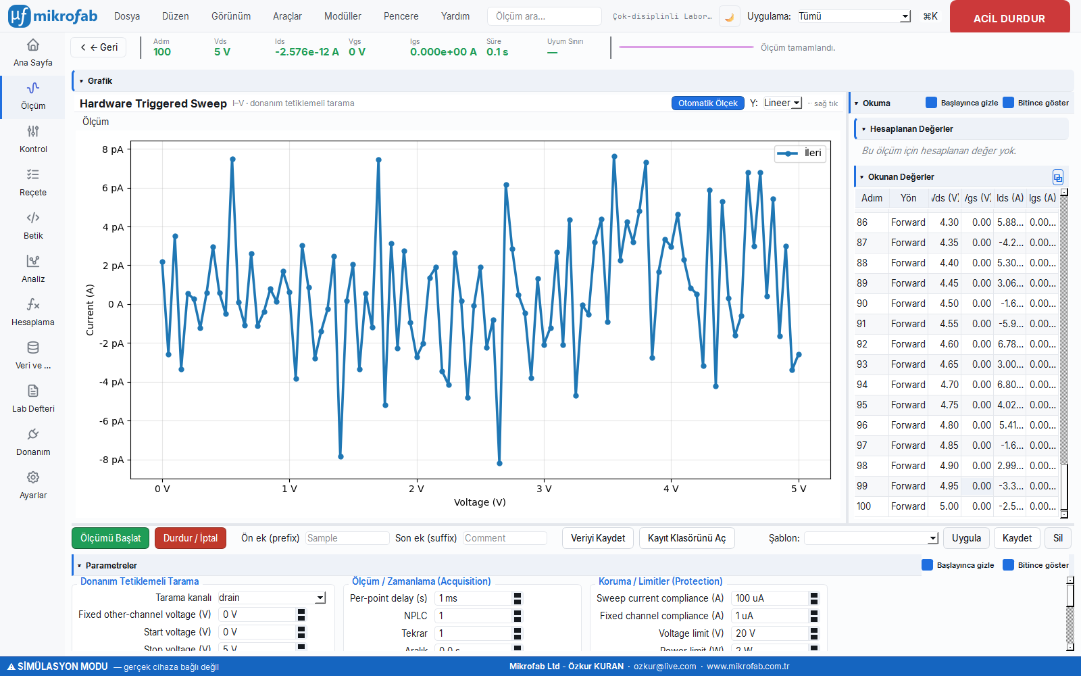Click the Ölçümü Başlat button

pyautogui.click(x=111, y=538)
